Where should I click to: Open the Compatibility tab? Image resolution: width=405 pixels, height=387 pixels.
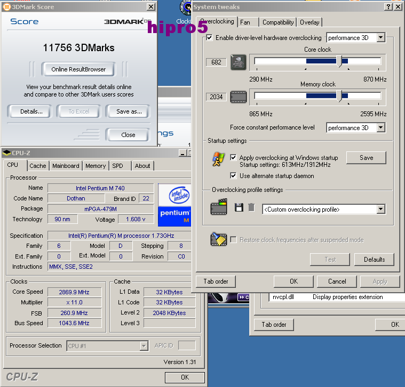(x=278, y=22)
